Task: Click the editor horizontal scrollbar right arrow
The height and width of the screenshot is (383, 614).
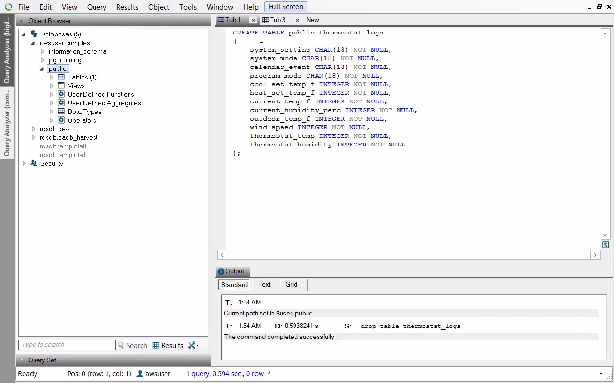Action: point(595,255)
